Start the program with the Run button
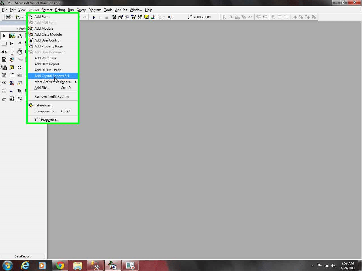362x271 pixels. [94, 17]
